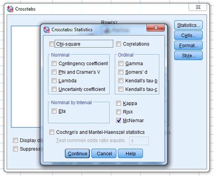
Task: Enable Contingency coefficient
Action: point(54,64)
